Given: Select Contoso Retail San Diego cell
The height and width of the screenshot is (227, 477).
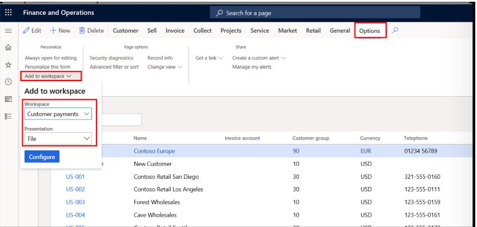Looking at the screenshot, I should (x=166, y=177).
